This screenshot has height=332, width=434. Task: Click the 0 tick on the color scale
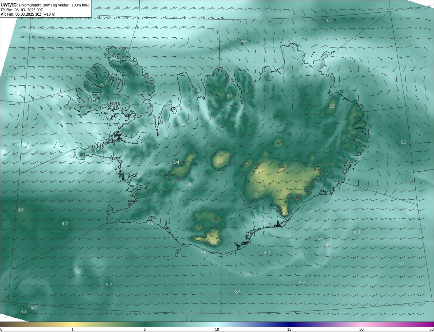pyautogui.click(x=1, y=329)
